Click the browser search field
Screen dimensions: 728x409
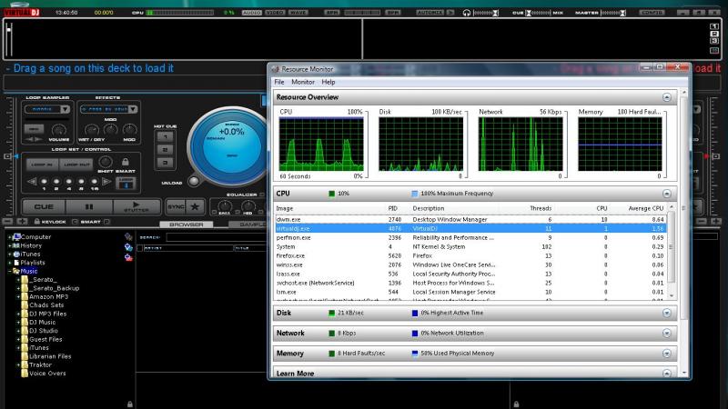[x=216, y=237]
